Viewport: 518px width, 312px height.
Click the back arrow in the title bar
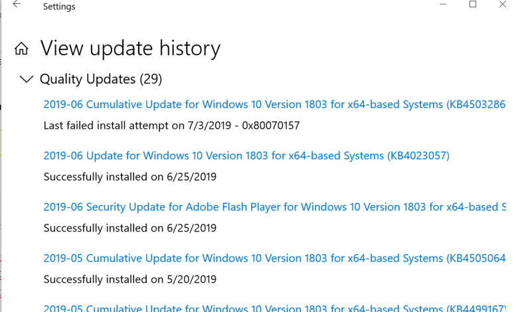(17, 5)
